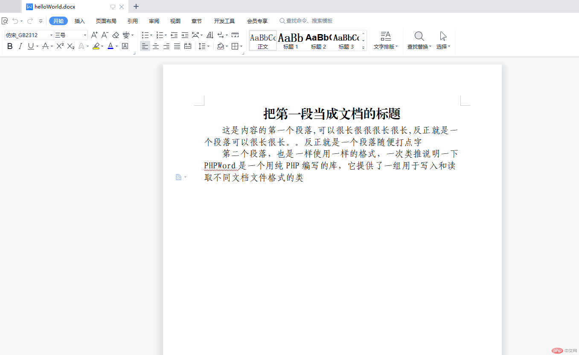Screen dimensions: 579x355
Task: Open the 文字排版 text layout tool
Action: click(x=386, y=40)
